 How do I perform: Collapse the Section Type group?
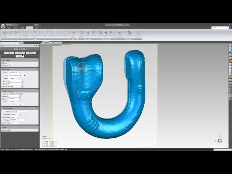(37, 60)
